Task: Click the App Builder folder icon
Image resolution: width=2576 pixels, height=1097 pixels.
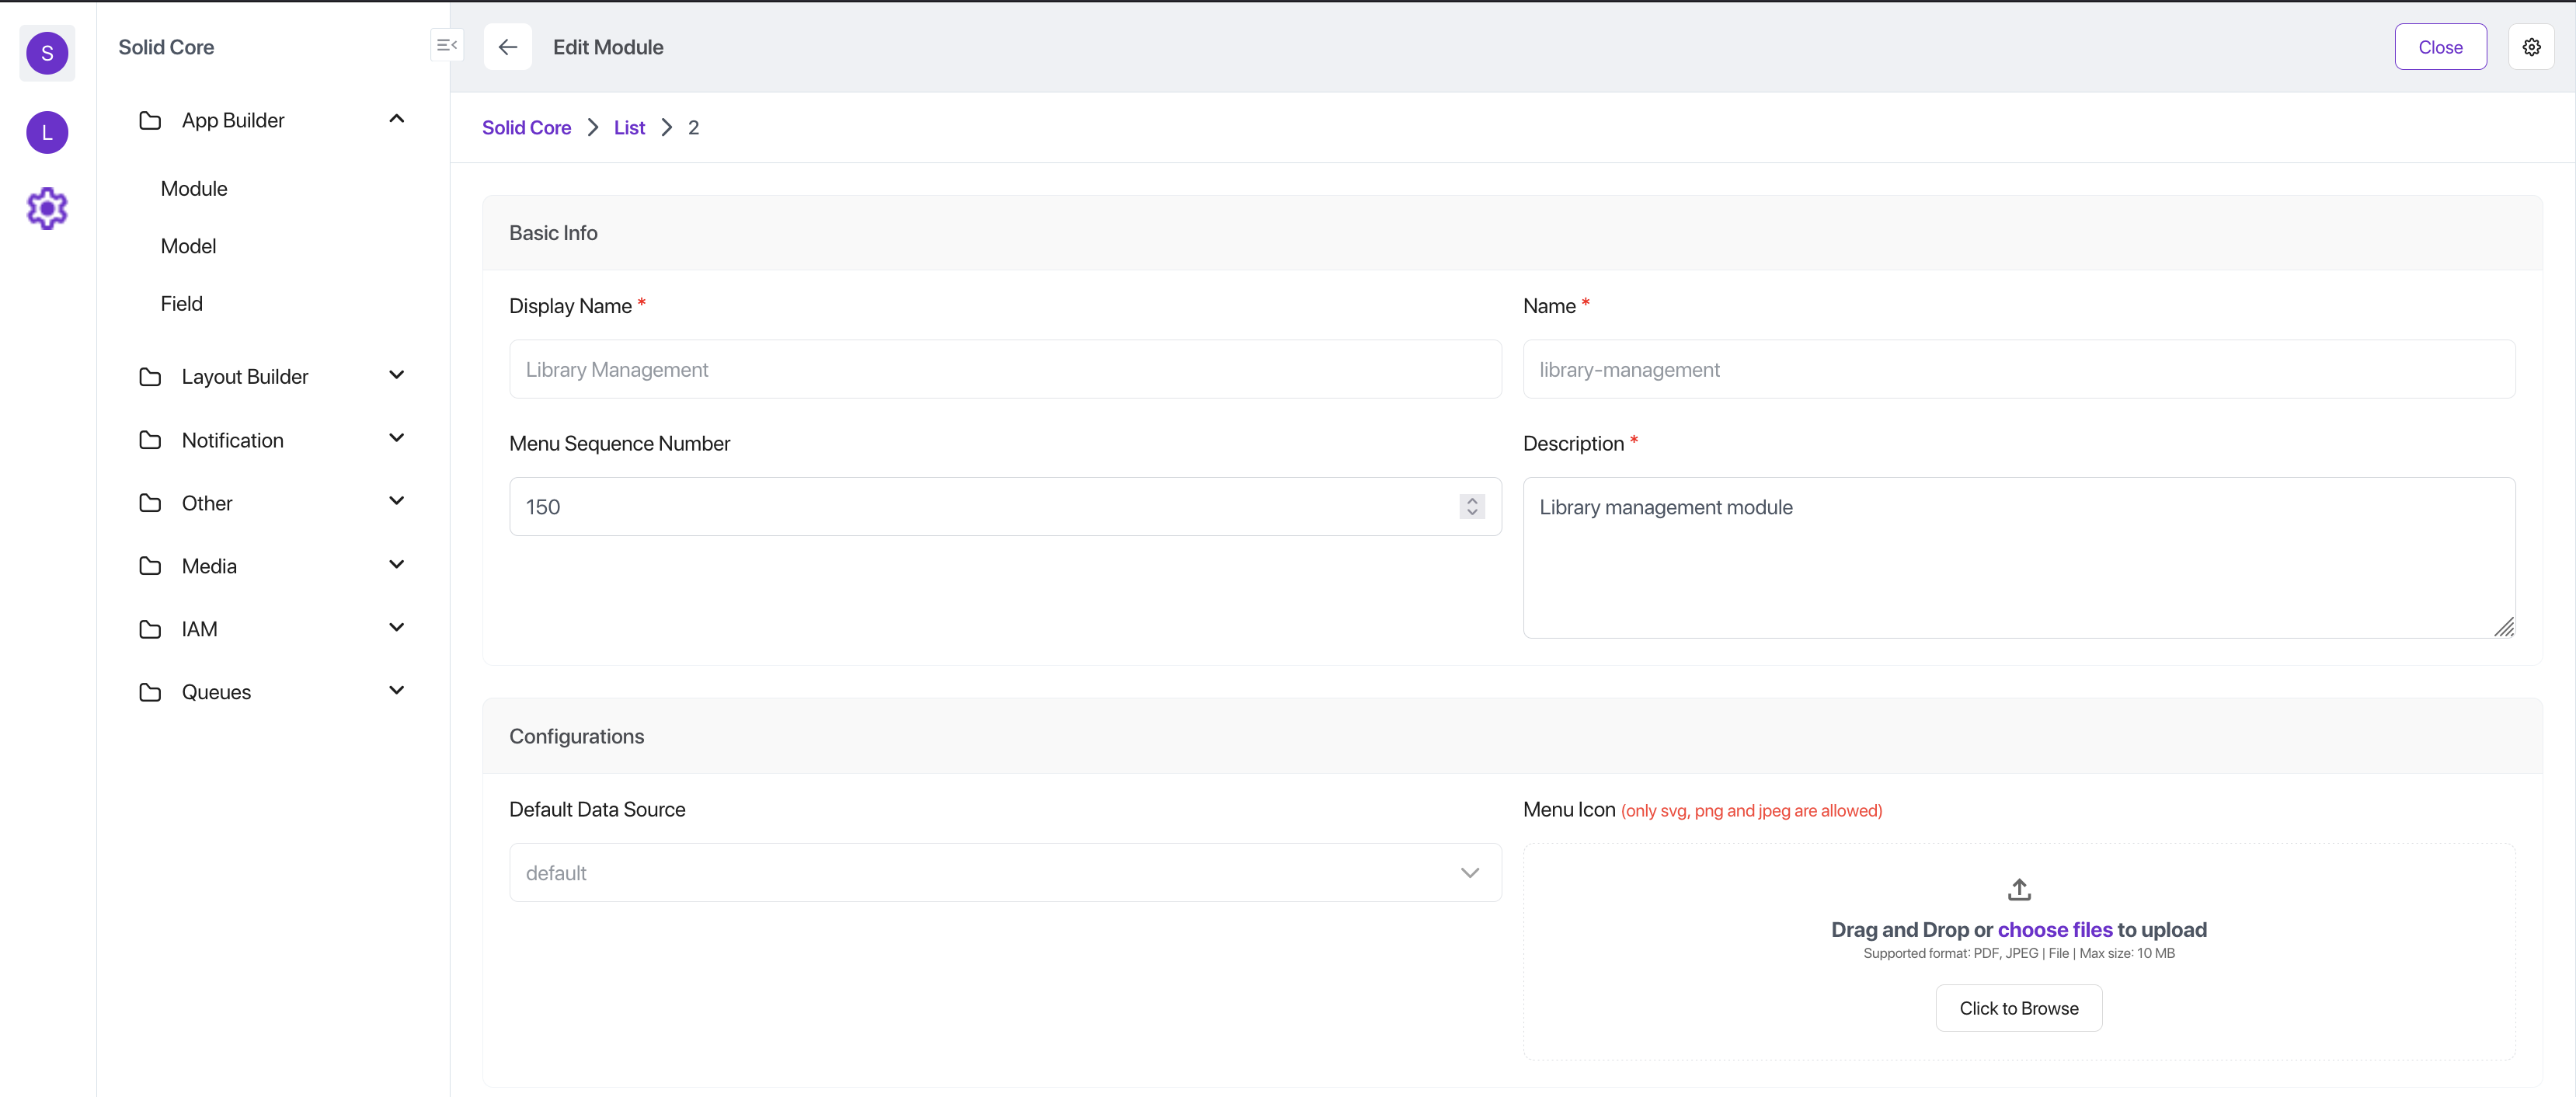Action: point(151,120)
